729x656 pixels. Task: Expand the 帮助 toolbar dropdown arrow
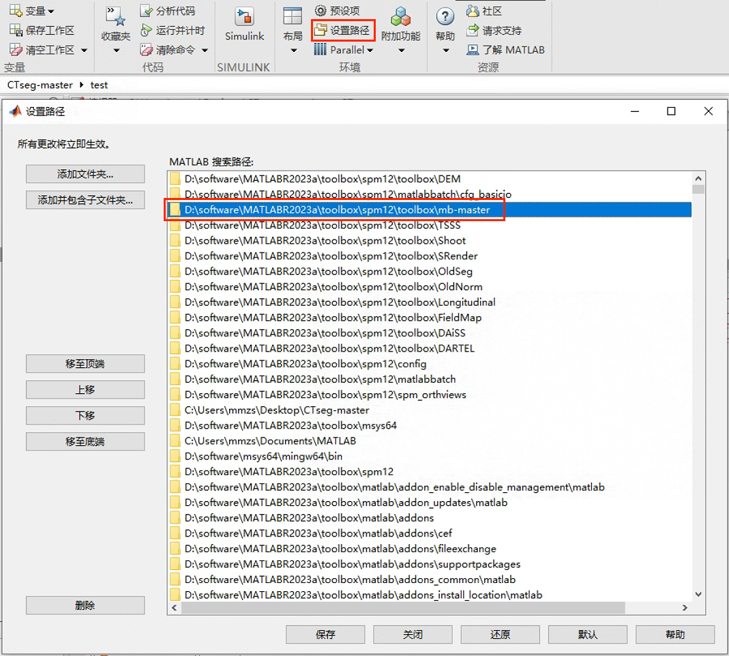(x=446, y=51)
